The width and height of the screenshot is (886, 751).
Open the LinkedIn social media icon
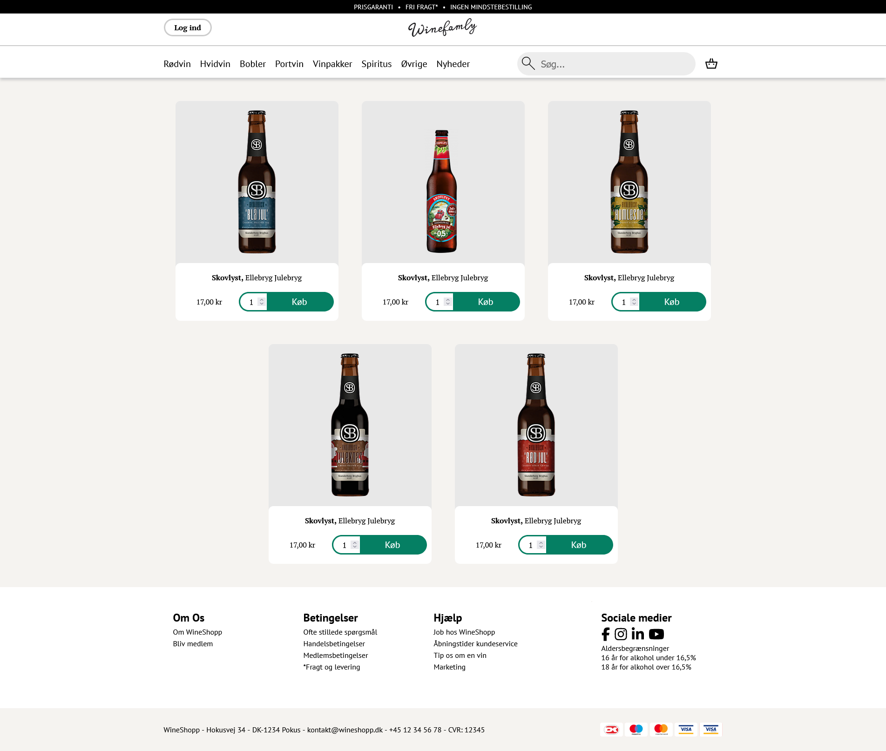coord(638,634)
